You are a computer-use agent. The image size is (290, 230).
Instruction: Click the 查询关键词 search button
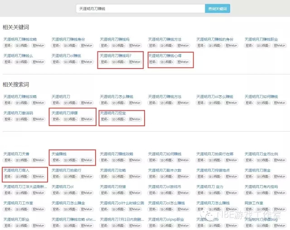(217, 9)
